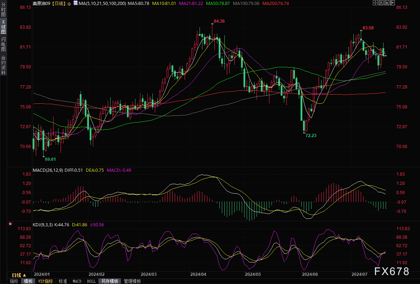
Task: Click the 72.23 low price label
Action: point(311,135)
